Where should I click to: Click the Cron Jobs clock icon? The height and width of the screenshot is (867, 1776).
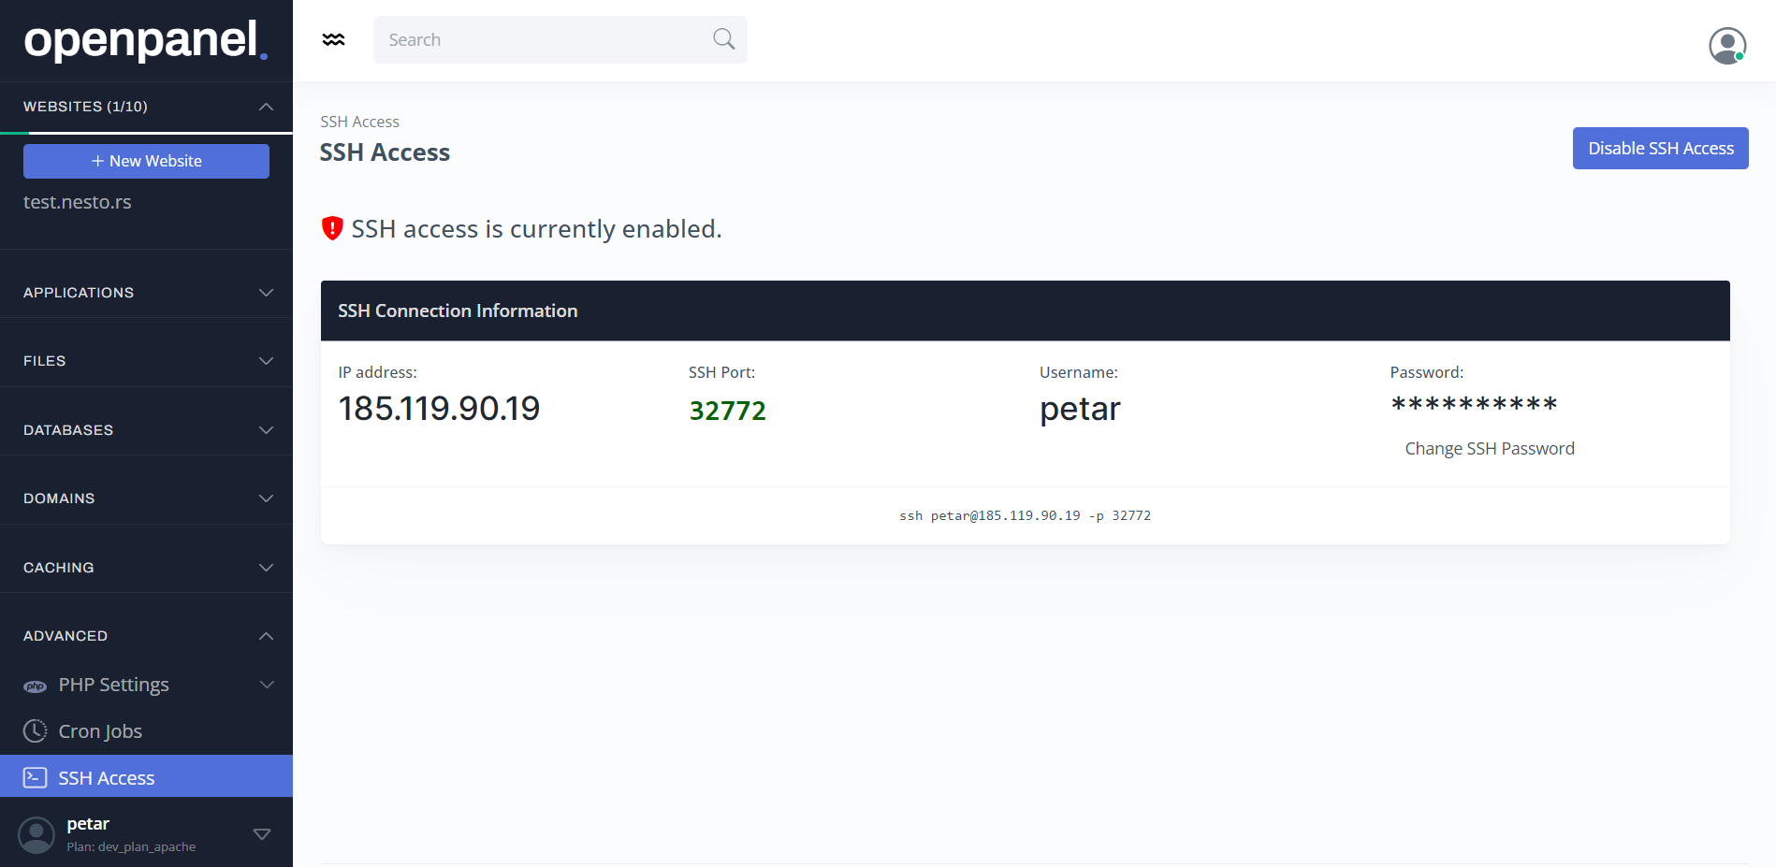(x=35, y=731)
